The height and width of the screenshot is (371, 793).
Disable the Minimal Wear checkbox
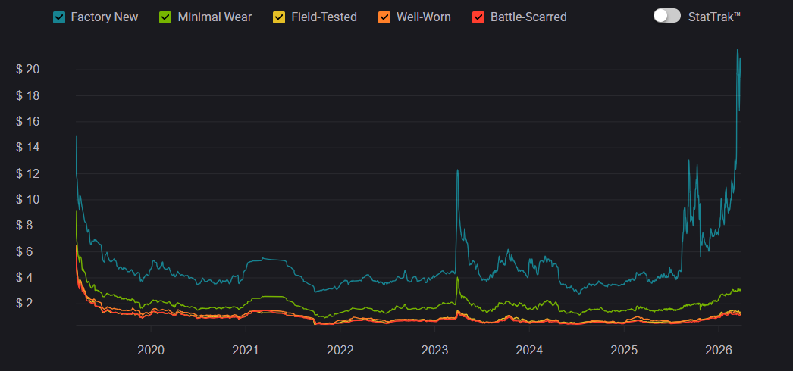pos(166,17)
